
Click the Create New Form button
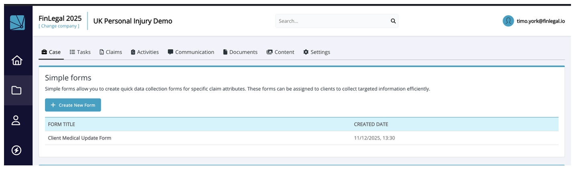point(73,105)
